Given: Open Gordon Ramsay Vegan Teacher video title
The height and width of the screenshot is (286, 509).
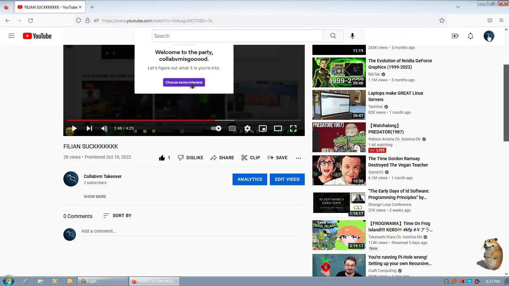Looking at the screenshot, I should [x=398, y=162].
